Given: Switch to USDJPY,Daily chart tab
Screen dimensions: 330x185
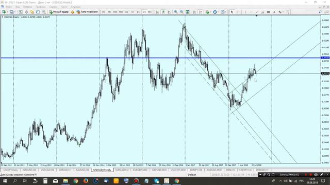Looking at the screenshot, I should 10,170.
